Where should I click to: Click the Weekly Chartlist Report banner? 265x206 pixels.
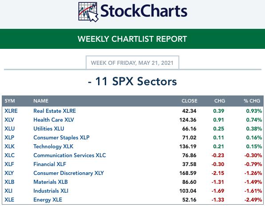click(x=132, y=39)
